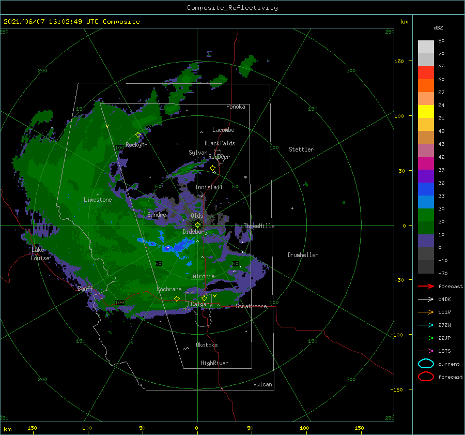Click the Composite_Reflectivity title
465x435 pixels.
click(232, 8)
